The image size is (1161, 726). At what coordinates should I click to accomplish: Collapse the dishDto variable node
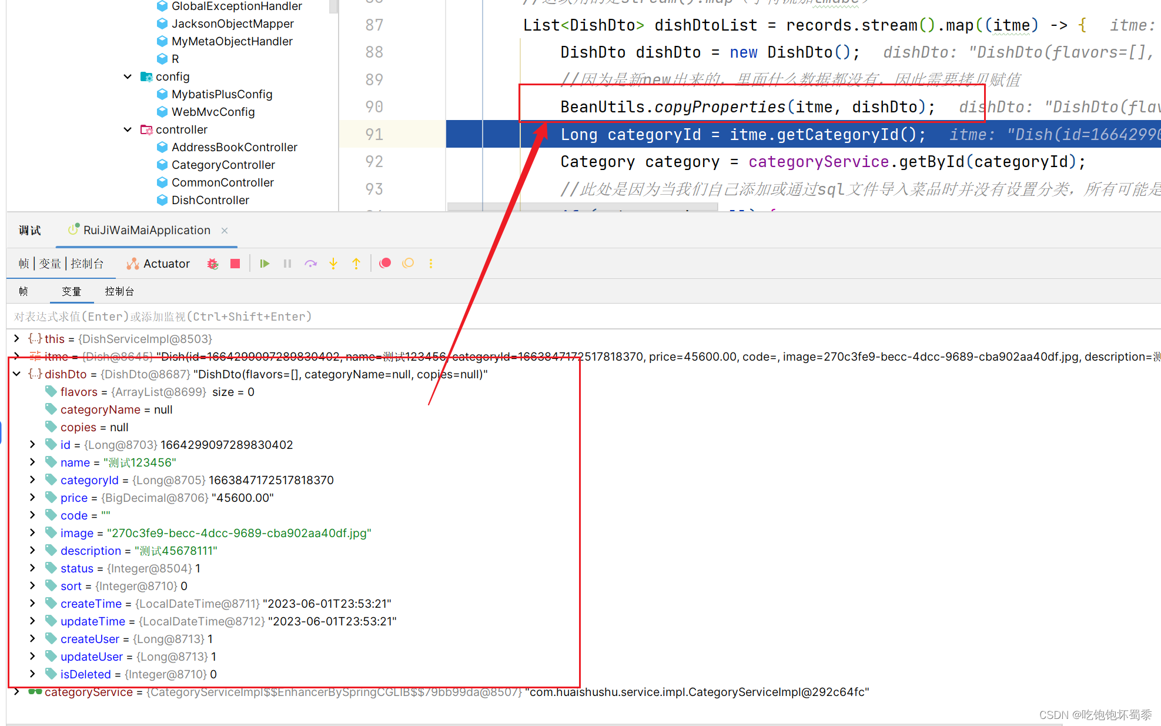pyautogui.click(x=16, y=374)
